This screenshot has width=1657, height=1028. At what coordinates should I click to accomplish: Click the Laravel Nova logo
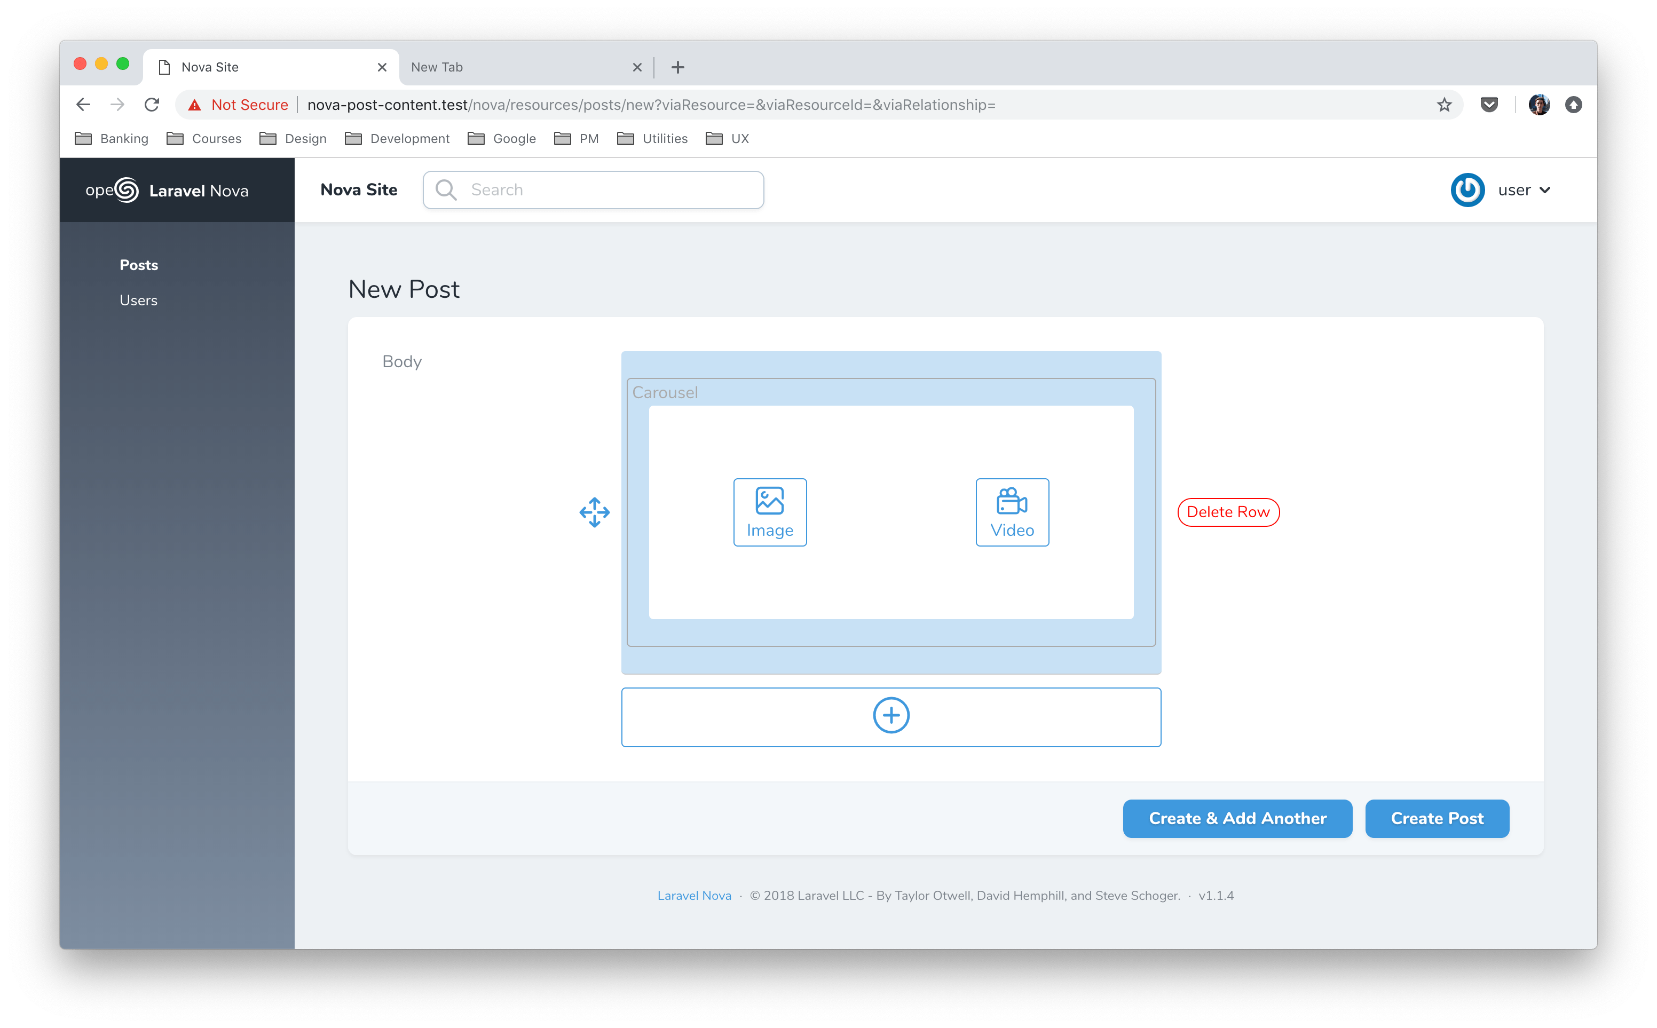(167, 191)
